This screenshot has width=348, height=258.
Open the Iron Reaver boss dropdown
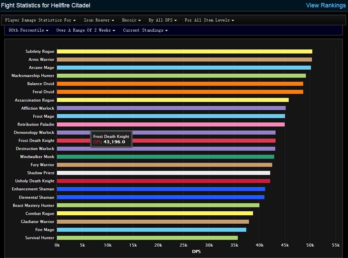(99, 20)
